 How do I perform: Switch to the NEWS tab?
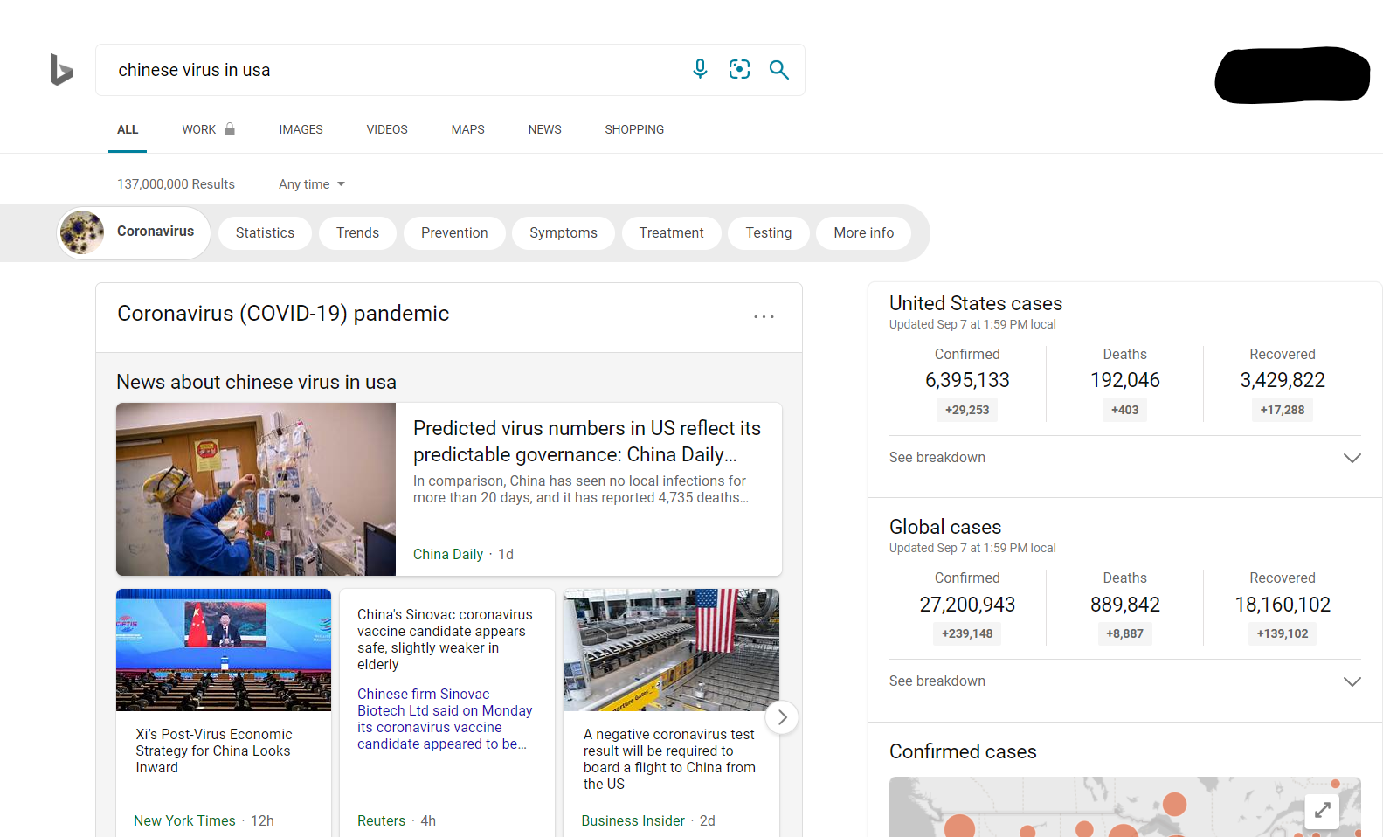point(544,129)
